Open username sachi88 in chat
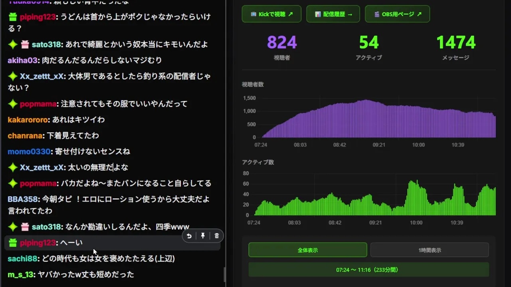 pyautogui.click(x=23, y=259)
